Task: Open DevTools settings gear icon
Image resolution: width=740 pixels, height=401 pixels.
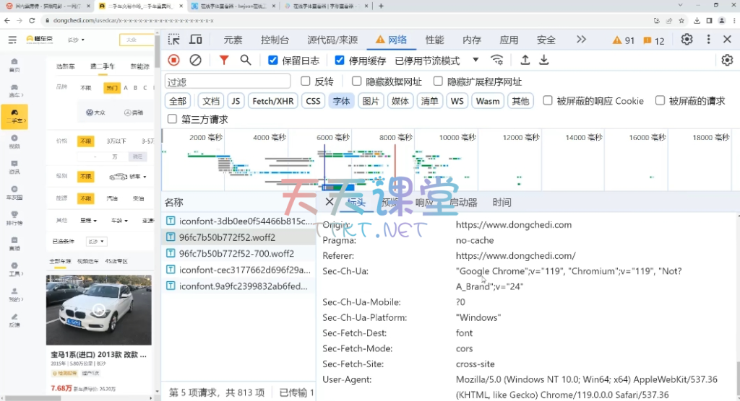Action: [687, 40]
